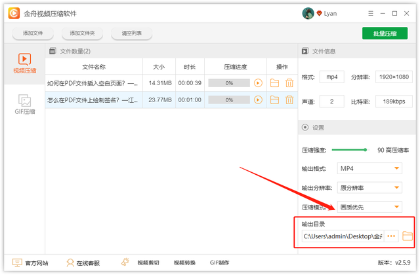Click the green 批量压缩 button
The width and height of the screenshot is (420, 275).
pos(385,33)
